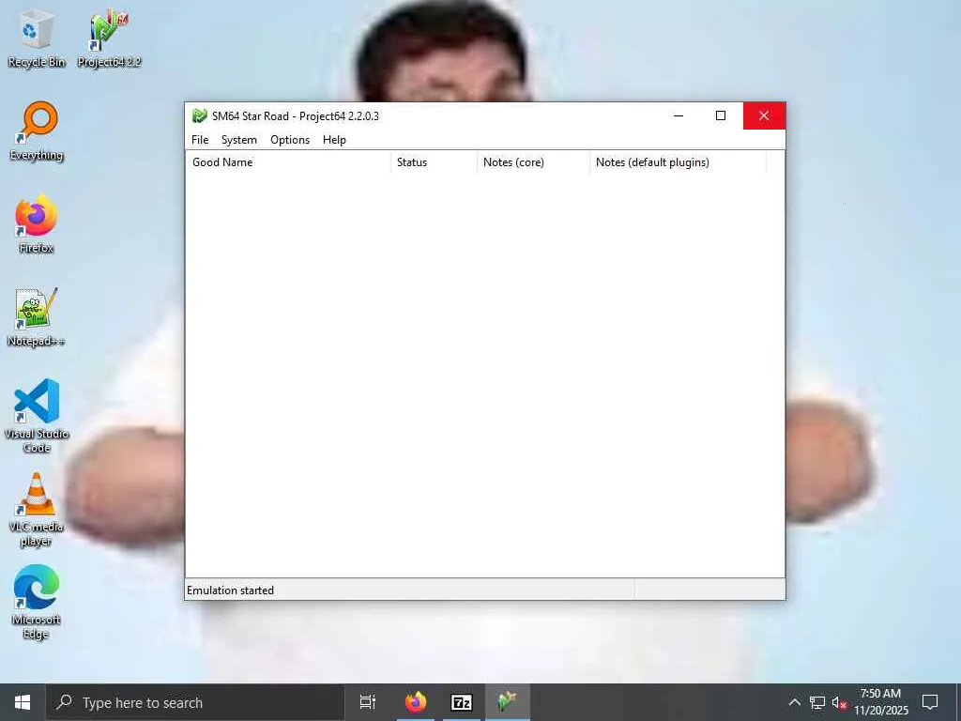This screenshot has height=721, width=961.
Task: Switch to Firefox in the taskbar
Action: [x=416, y=702]
